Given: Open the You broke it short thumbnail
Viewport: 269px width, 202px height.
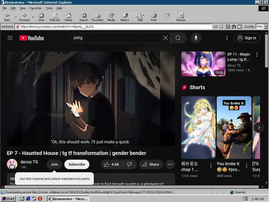Looking at the screenshot, I should [234, 128].
